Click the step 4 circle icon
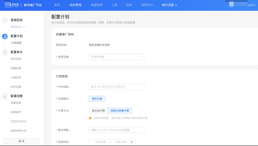The height and width of the screenshot is (146, 258). [x=5, y=96]
